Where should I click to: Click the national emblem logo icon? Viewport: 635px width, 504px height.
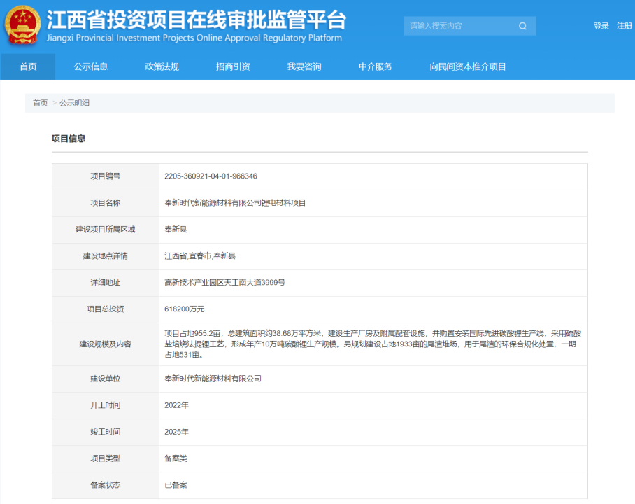pos(23,25)
